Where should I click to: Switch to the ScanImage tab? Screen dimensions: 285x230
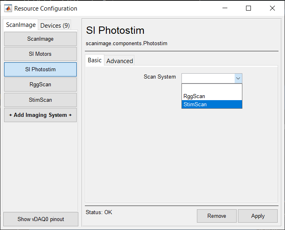21,24
